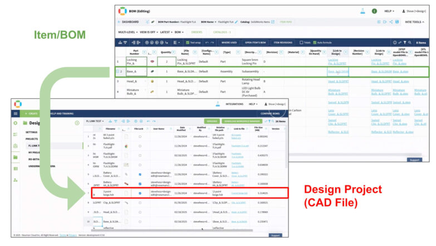Open INTEGRATIONS in the Design window
The height and width of the screenshot is (246, 436).
[234, 104]
